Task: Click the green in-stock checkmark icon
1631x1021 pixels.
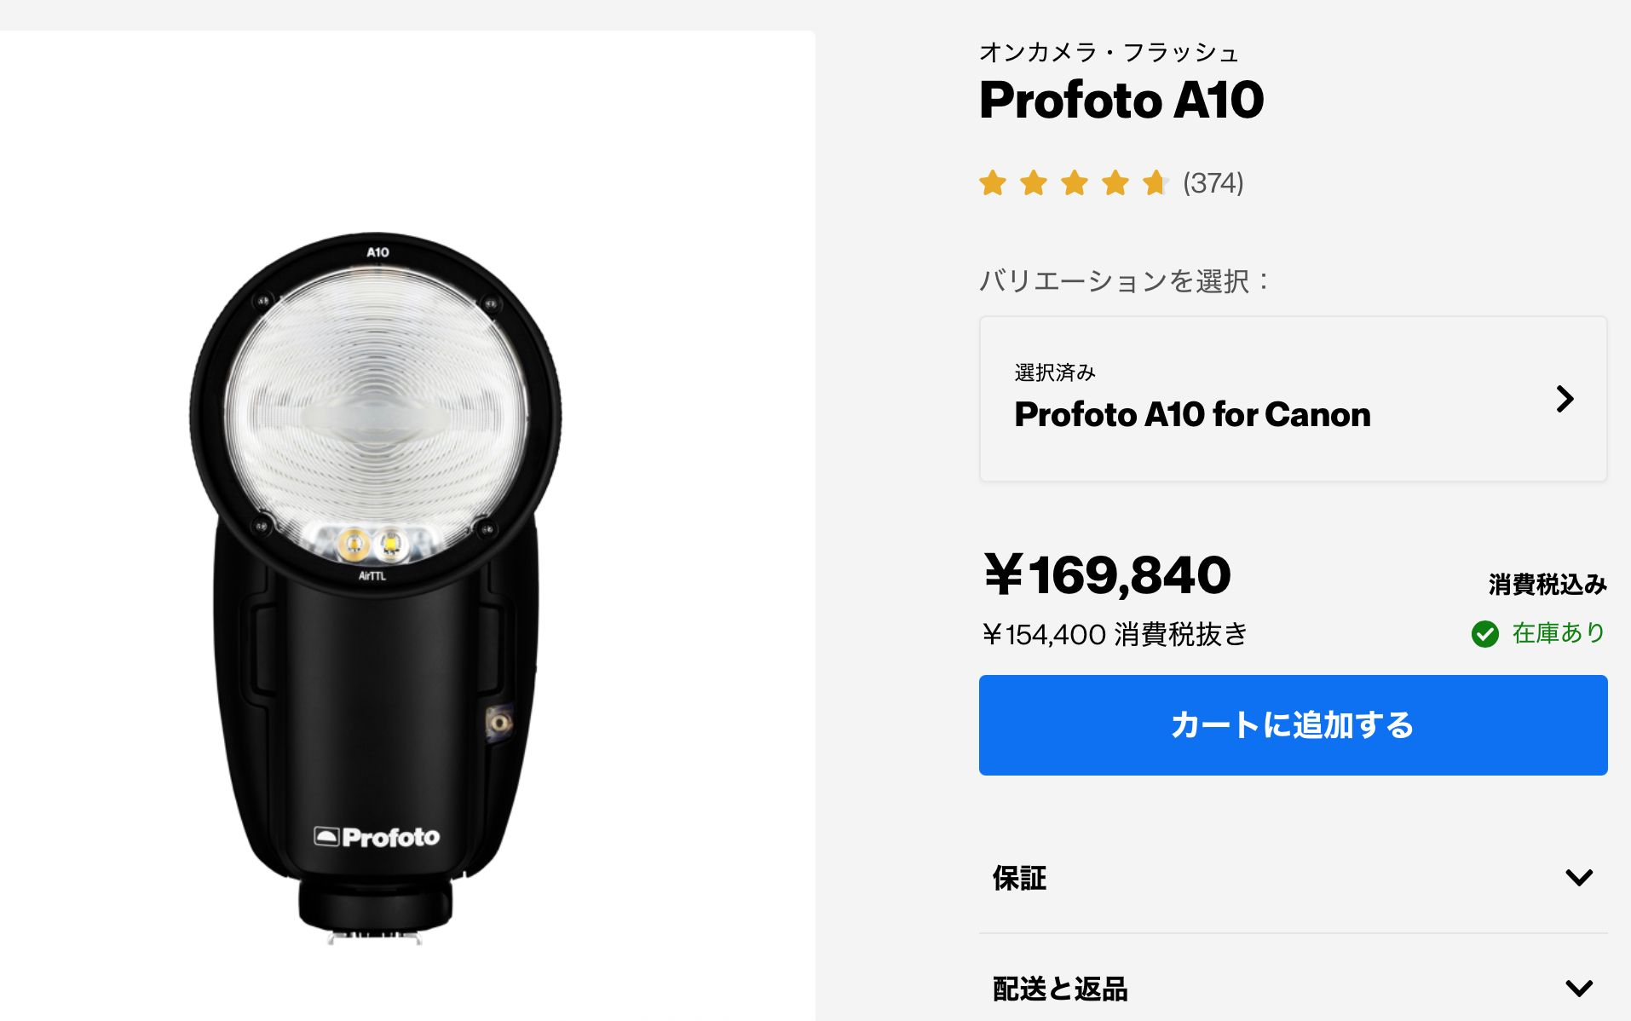Action: 1485,633
